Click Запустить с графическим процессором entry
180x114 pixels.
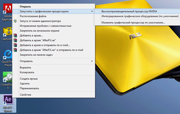(x=54, y=11)
